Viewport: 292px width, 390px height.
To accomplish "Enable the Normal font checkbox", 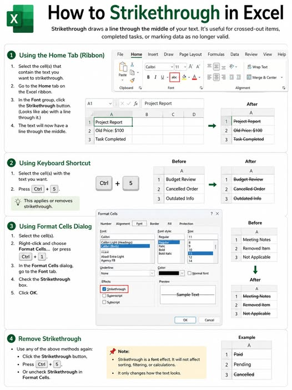I will point(189,273).
